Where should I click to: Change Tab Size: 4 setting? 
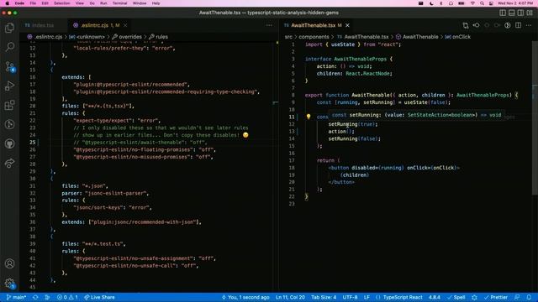pos(324,297)
